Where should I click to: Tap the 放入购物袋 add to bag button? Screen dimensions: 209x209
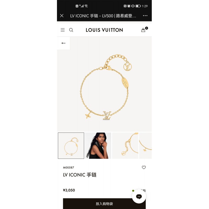click(x=104, y=204)
